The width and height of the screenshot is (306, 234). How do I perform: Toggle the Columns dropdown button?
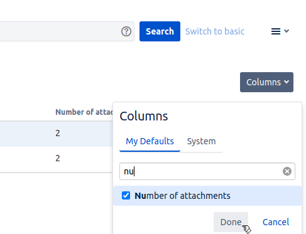(266, 82)
